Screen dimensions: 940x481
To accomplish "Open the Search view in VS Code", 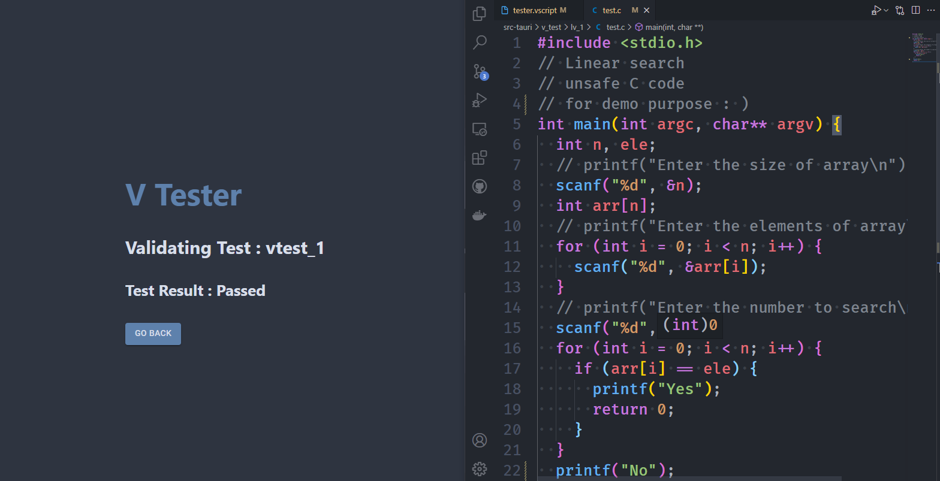I will (480, 43).
